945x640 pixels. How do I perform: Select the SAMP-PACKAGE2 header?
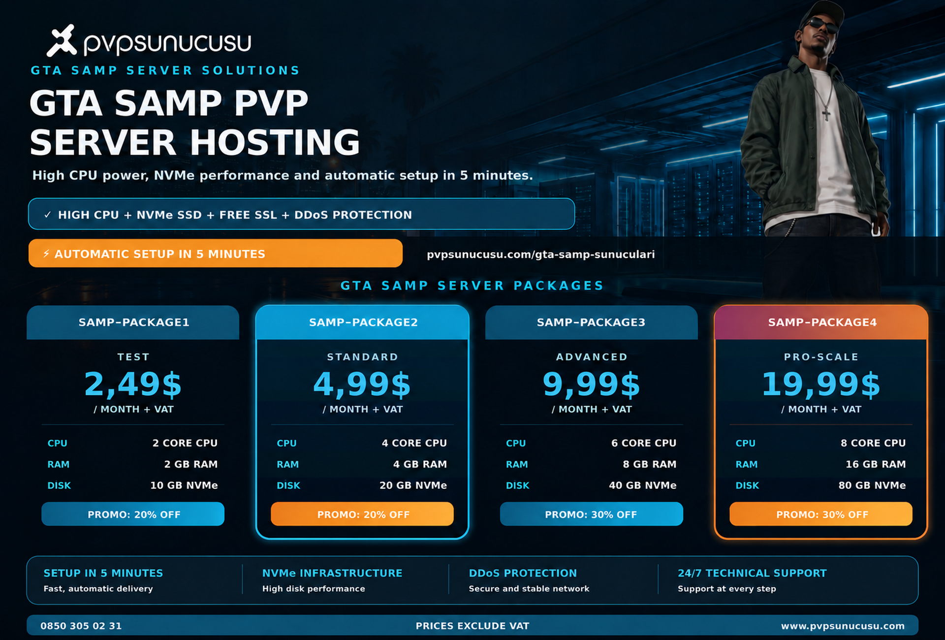pyautogui.click(x=362, y=322)
